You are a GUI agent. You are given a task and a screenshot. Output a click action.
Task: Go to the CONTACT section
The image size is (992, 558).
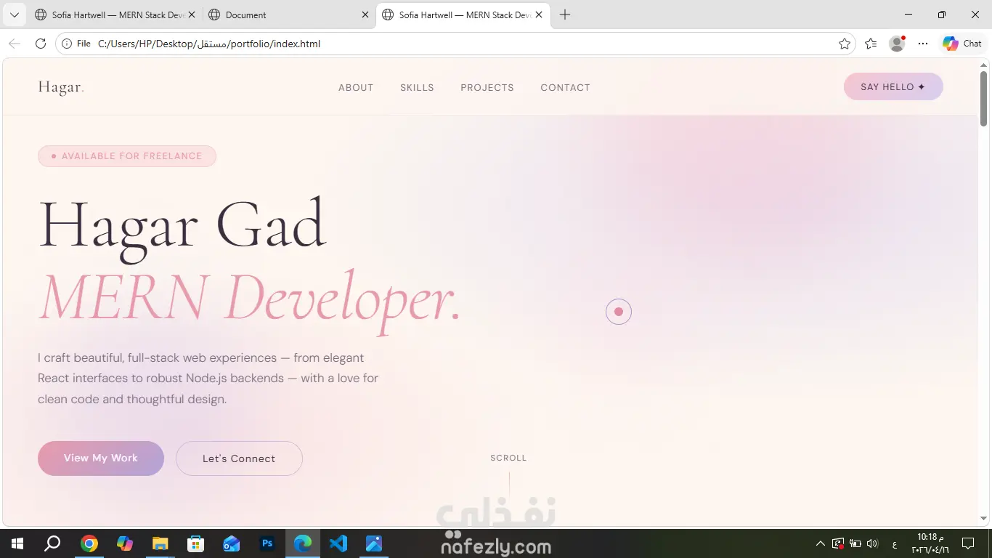[x=565, y=88]
